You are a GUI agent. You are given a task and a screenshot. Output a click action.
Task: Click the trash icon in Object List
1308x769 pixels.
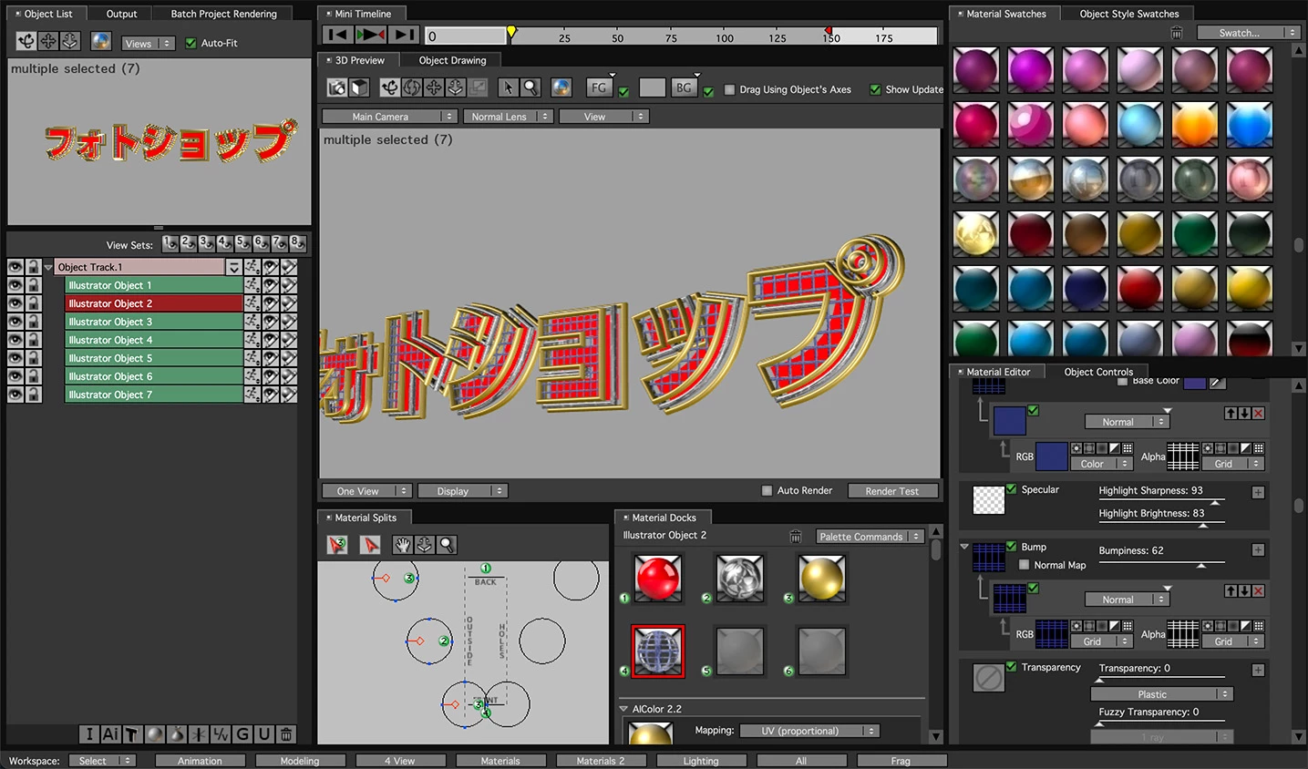pos(286,733)
